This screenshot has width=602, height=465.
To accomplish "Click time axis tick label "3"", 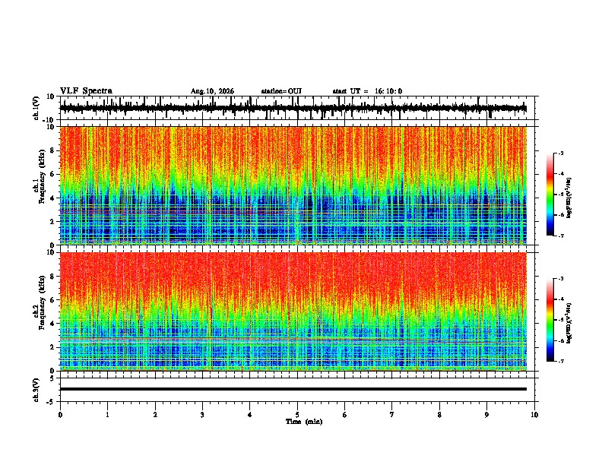I will click(202, 415).
